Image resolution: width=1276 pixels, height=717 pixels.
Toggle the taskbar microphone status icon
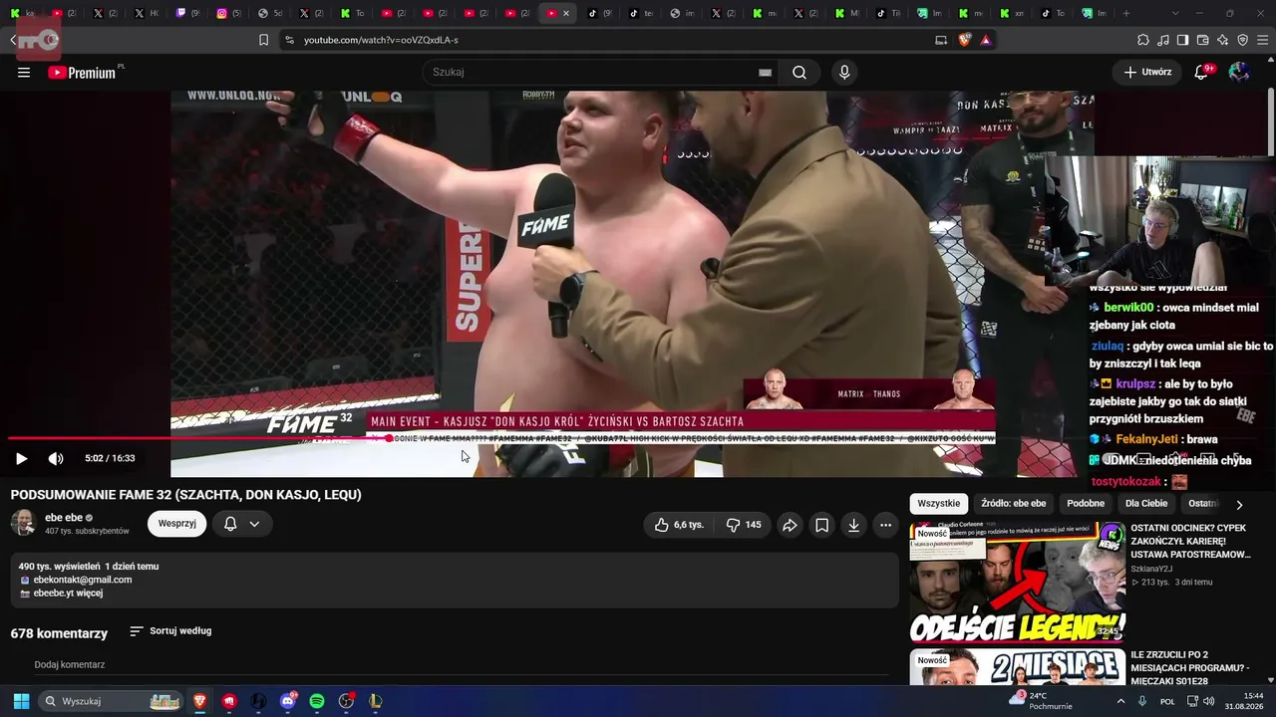pyautogui.click(x=1142, y=701)
